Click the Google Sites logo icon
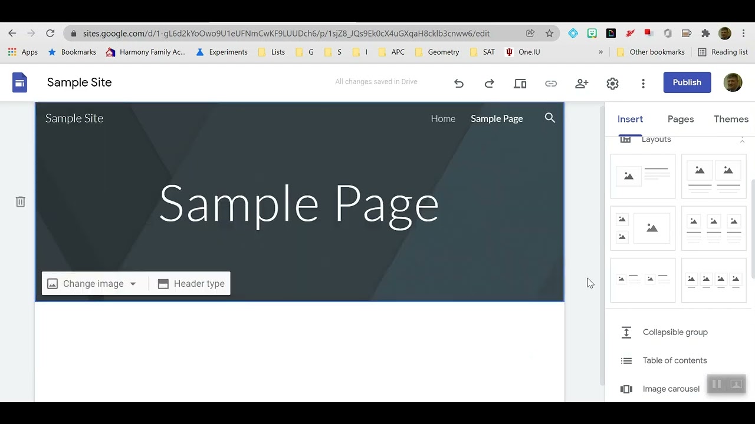The image size is (755, 424). point(19,82)
